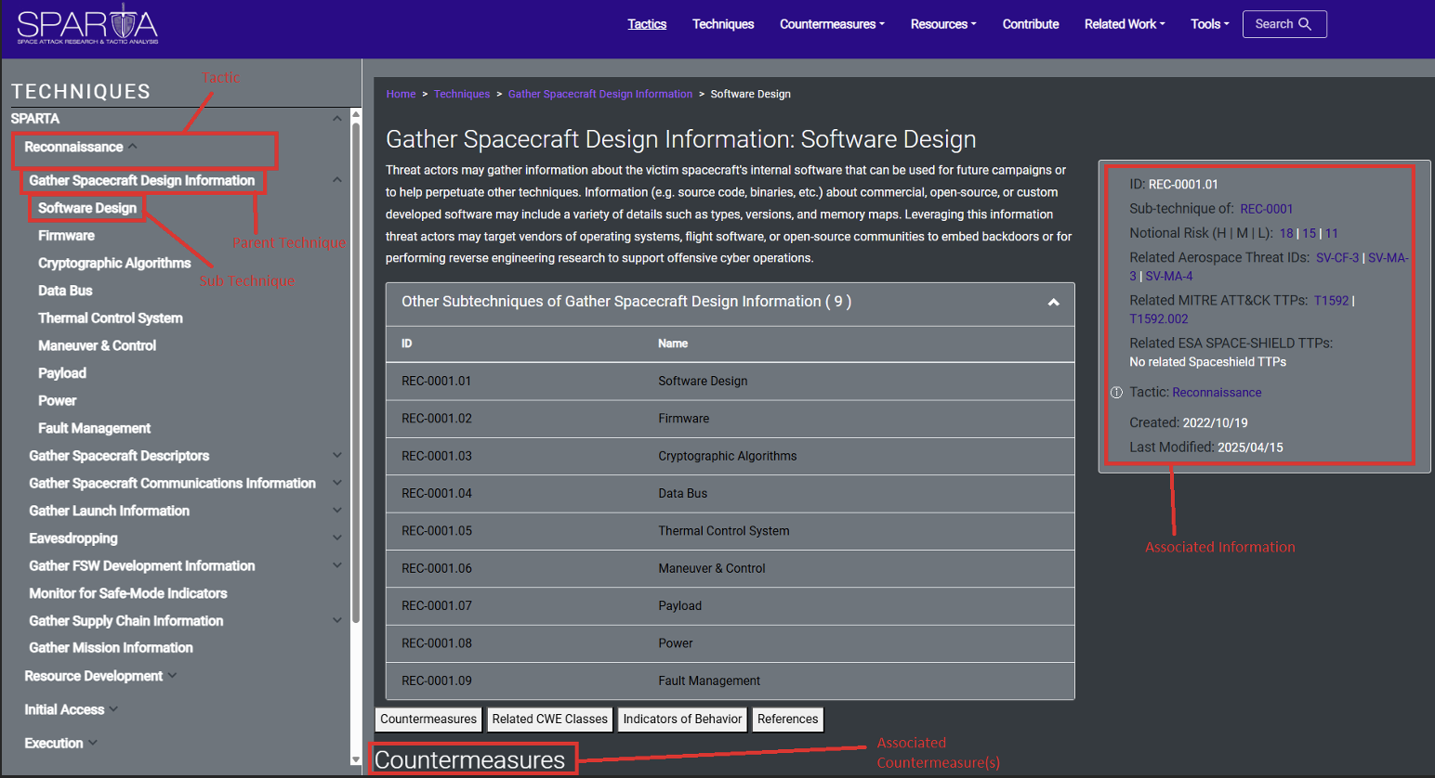Open notional risk value 18
This screenshot has height=778, width=1435.
pyautogui.click(x=1286, y=233)
